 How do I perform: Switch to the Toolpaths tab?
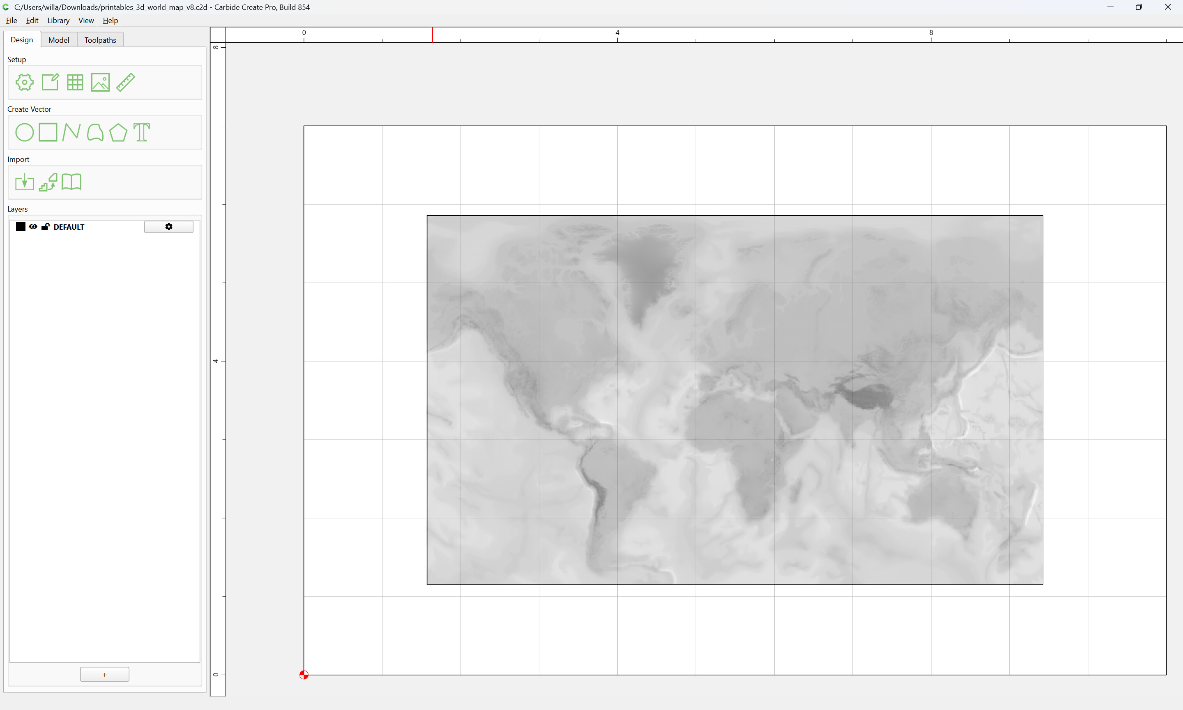tap(100, 40)
